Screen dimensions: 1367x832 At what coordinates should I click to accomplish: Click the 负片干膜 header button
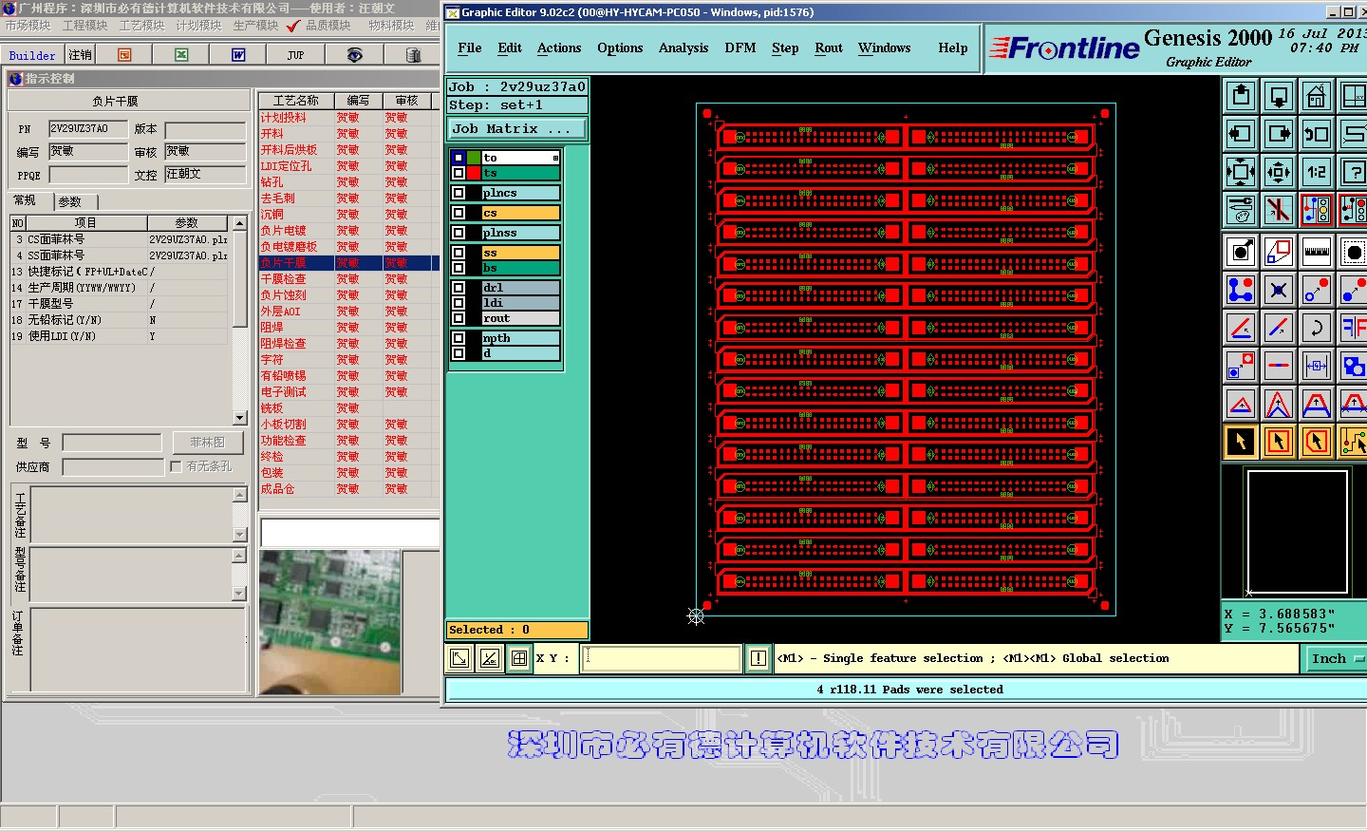129,101
